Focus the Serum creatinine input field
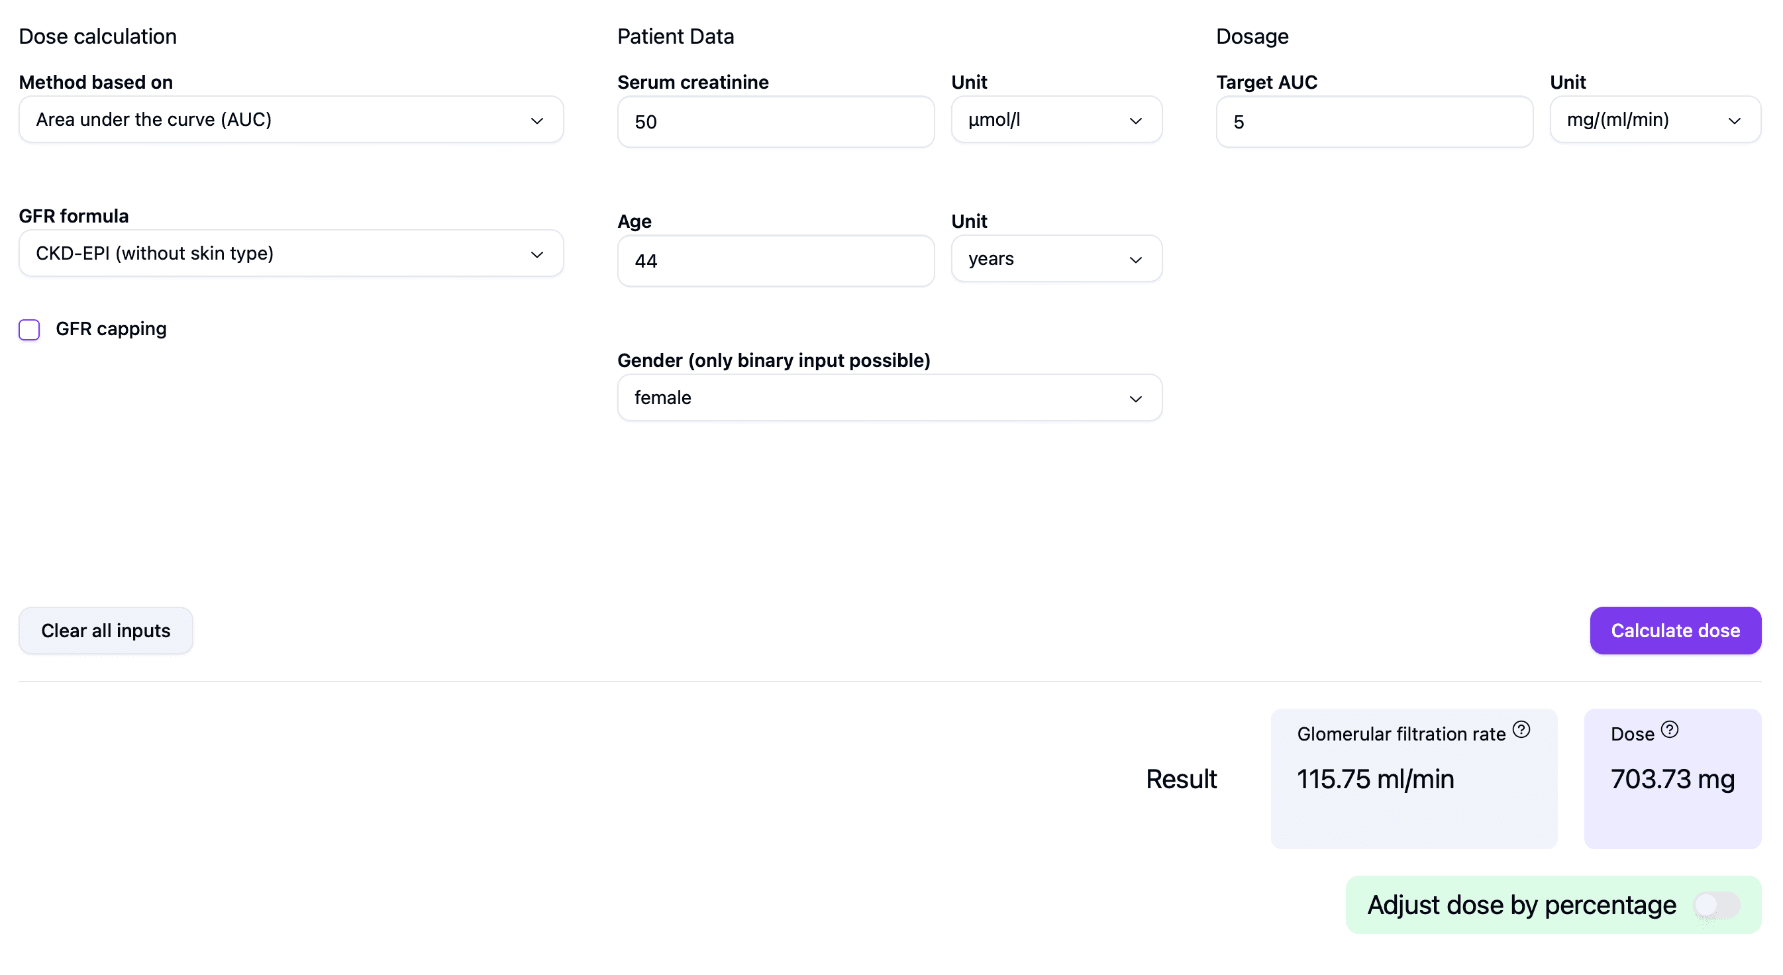 tap(775, 122)
